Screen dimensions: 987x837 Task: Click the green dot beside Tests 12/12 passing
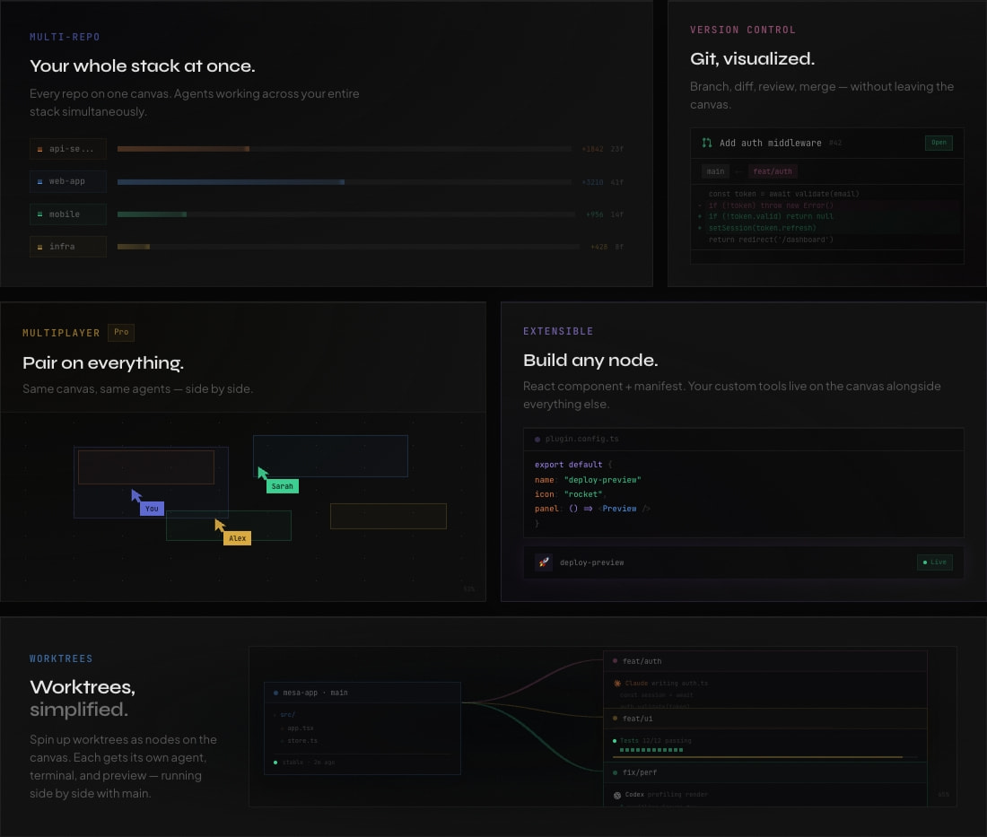pos(615,741)
